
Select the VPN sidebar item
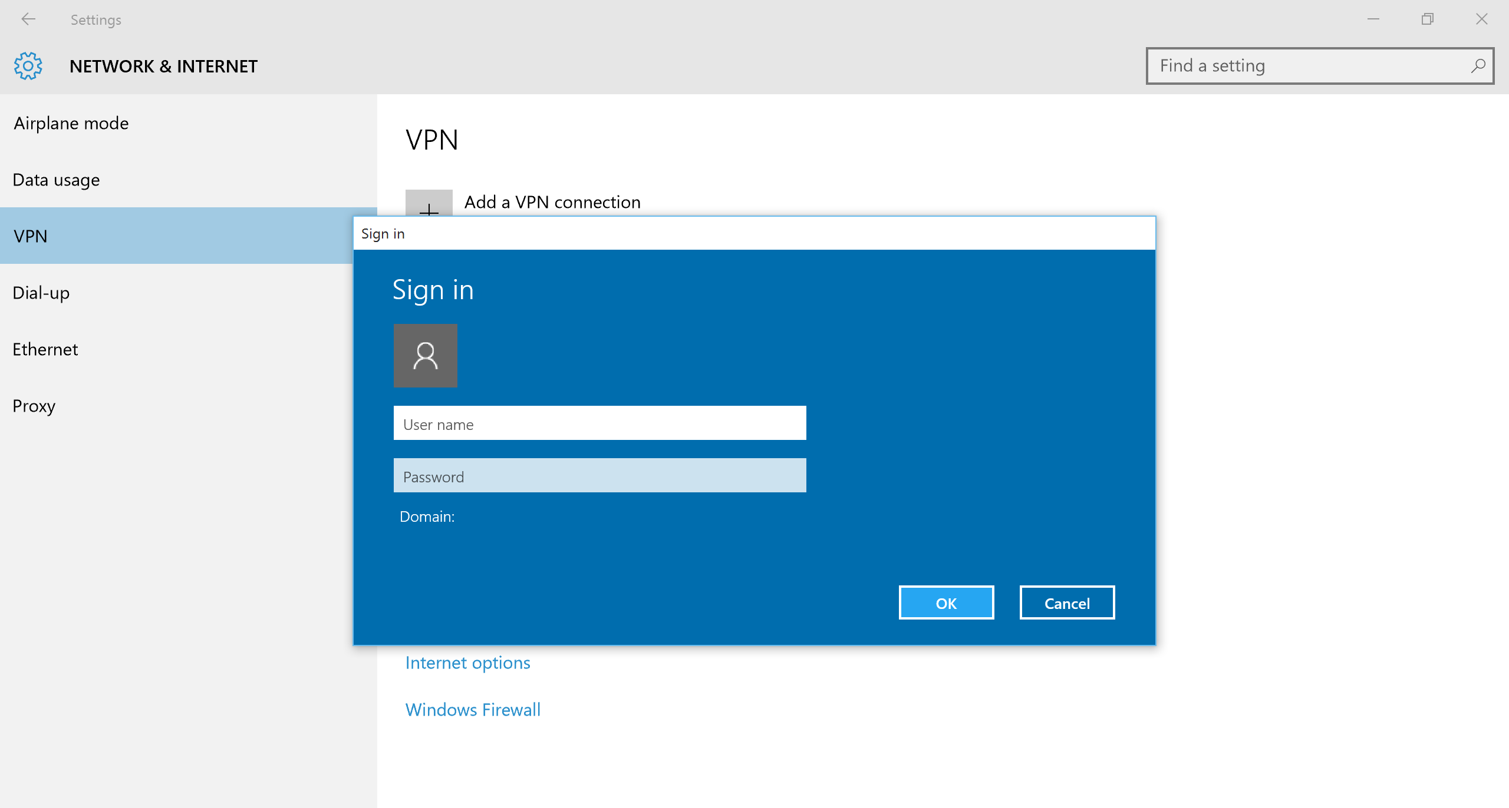pos(177,236)
